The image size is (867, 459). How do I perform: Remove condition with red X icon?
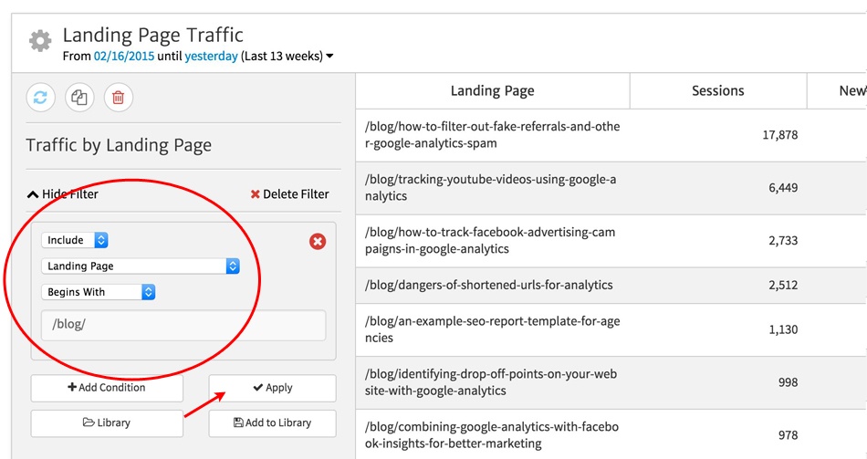click(318, 241)
